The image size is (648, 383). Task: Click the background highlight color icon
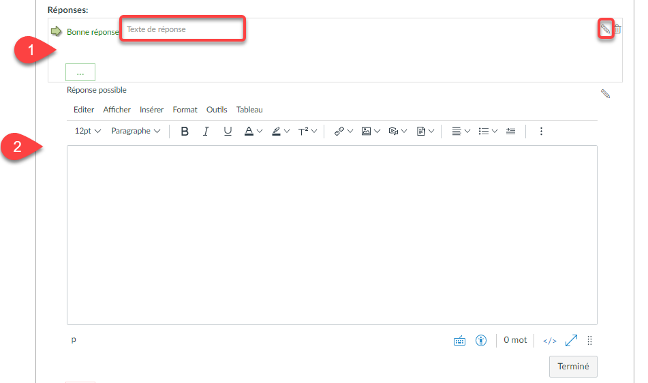[x=276, y=131]
